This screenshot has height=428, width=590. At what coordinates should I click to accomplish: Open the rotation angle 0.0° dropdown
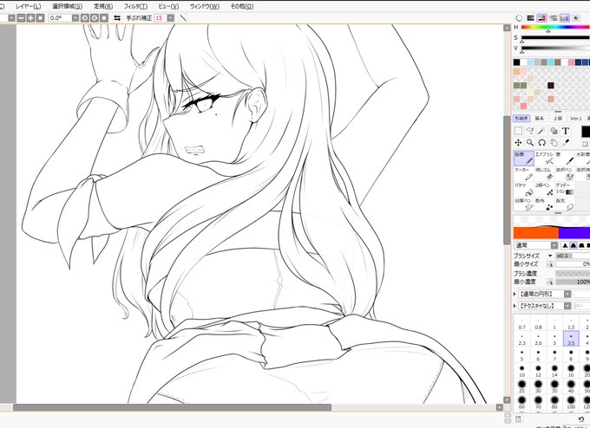point(75,18)
